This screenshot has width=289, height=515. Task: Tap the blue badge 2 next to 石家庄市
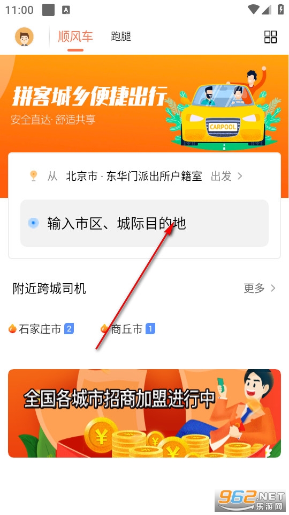69,329
